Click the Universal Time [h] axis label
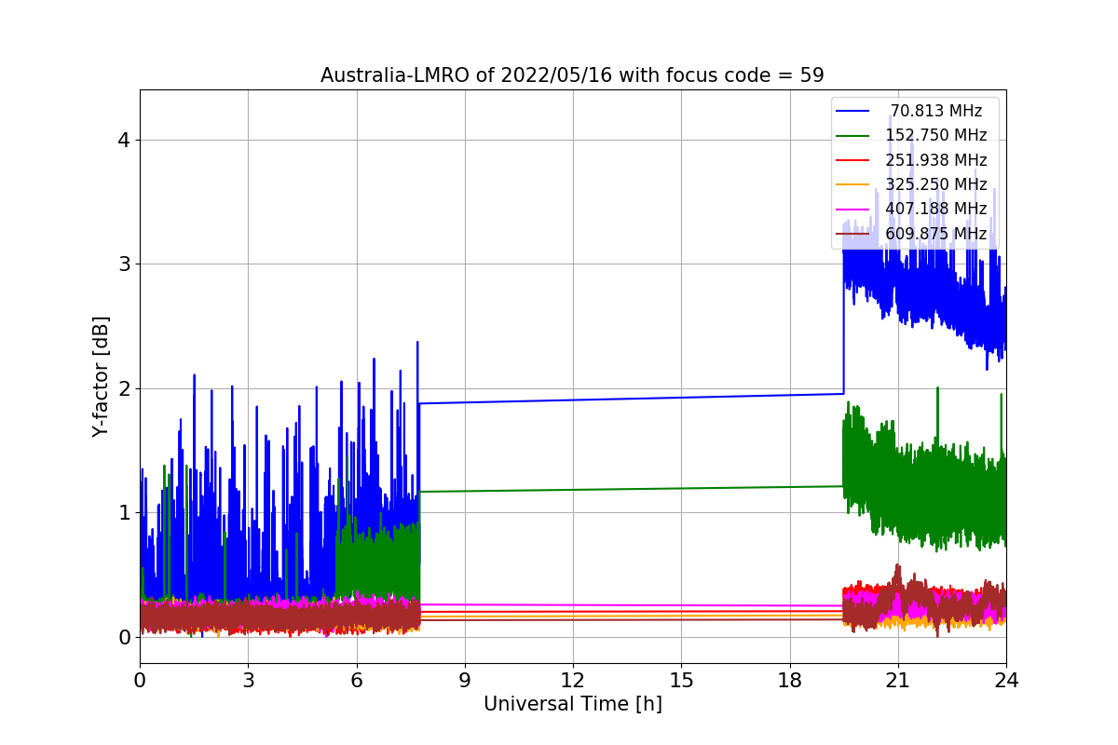The width and height of the screenshot is (1118, 745). pyautogui.click(x=573, y=705)
